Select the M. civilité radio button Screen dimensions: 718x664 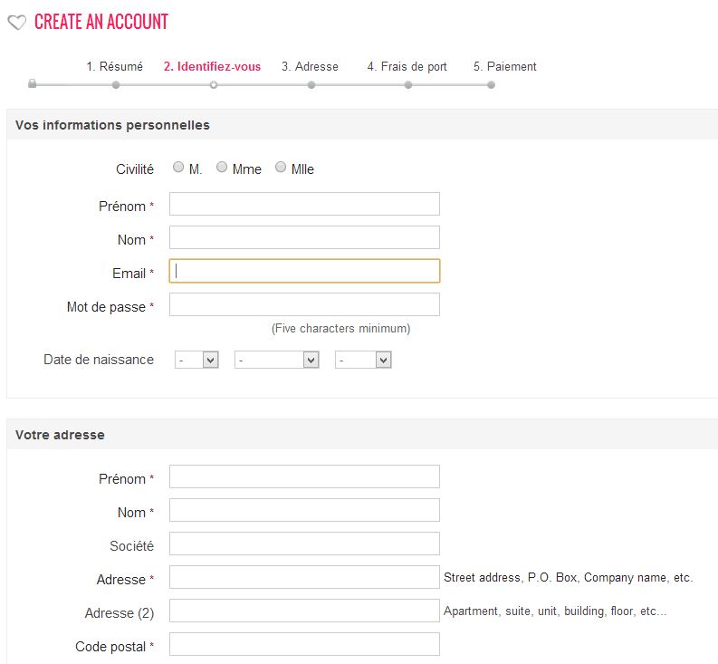tap(178, 167)
